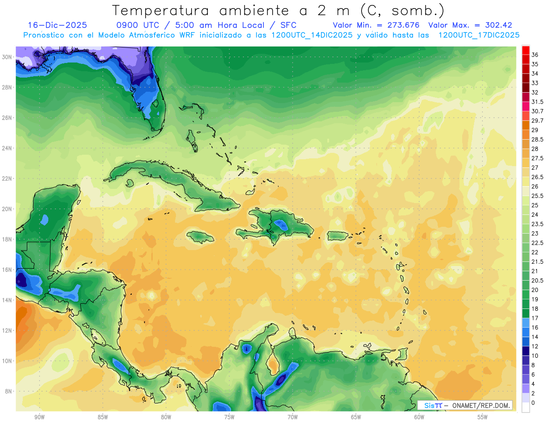
Task: Click the color bar value "26.5"
Action: pos(537,177)
